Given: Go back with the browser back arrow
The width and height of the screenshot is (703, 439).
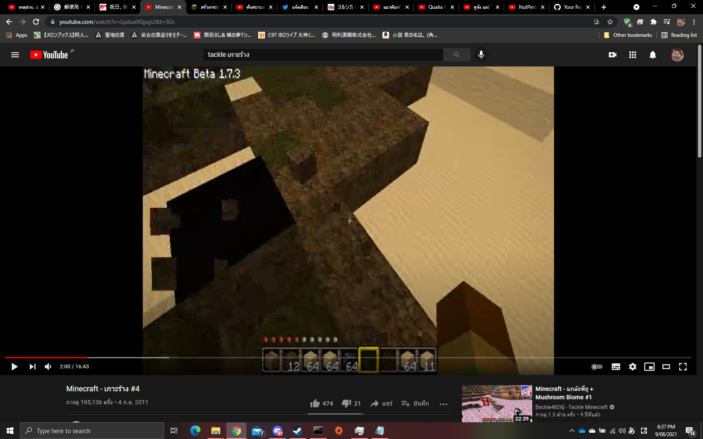Looking at the screenshot, I should [9, 22].
